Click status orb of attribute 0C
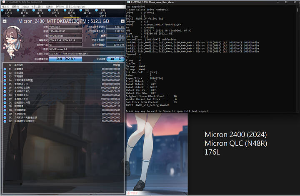Screen dimensions: 300x196 [5, 110]
